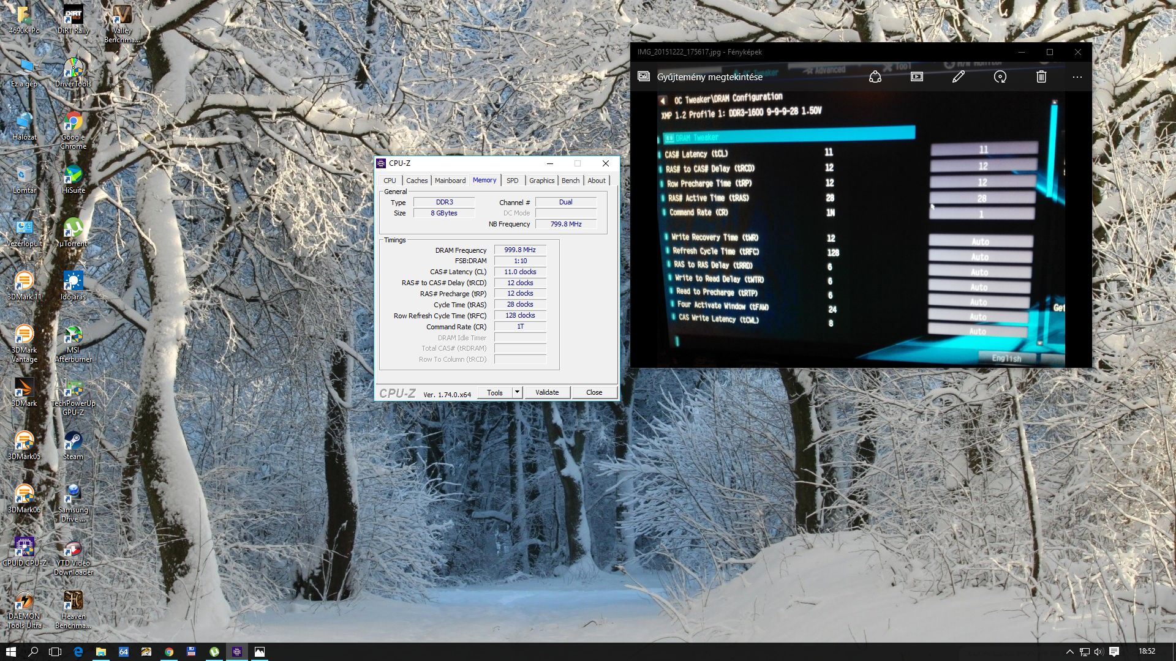The width and height of the screenshot is (1176, 661).
Task: Open the HiSuite desktop icon
Action: click(73, 179)
